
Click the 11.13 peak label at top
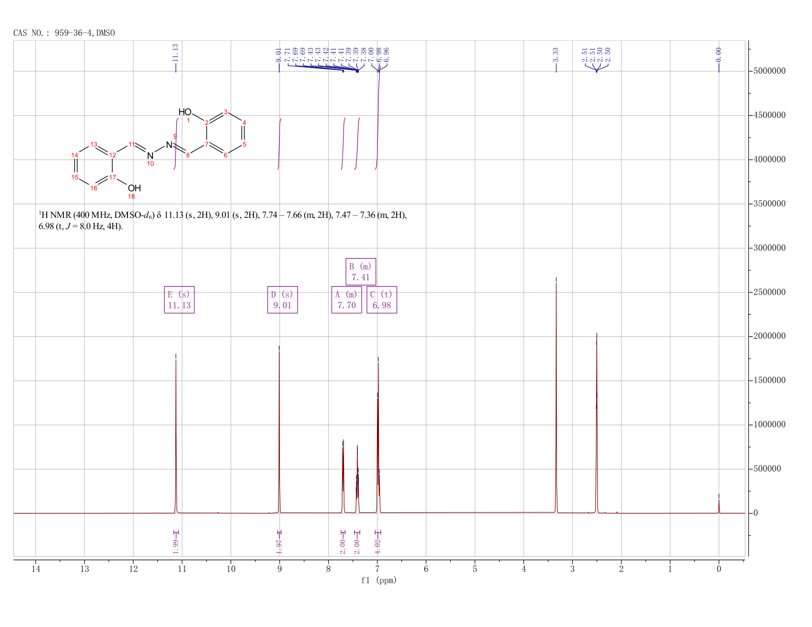pyautogui.click(x=175, y=53)
